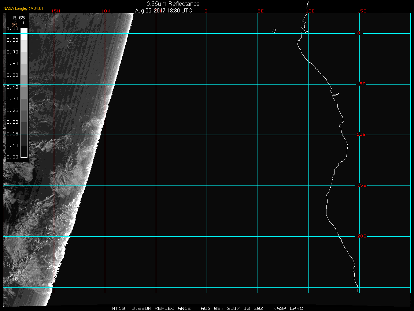Click the MT10 label in the footer
Screen dimensions: 414x311
point(119,308)
